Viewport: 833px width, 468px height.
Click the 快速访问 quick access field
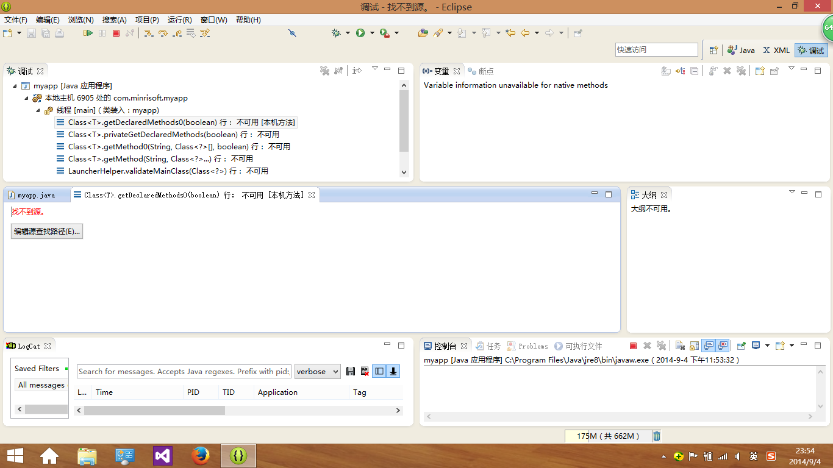[656, 50]
